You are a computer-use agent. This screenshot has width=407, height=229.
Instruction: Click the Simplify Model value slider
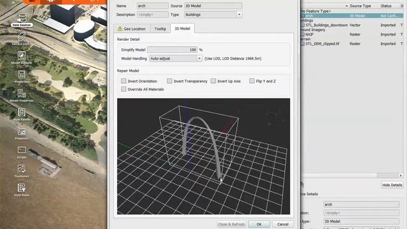pos(172,50)
